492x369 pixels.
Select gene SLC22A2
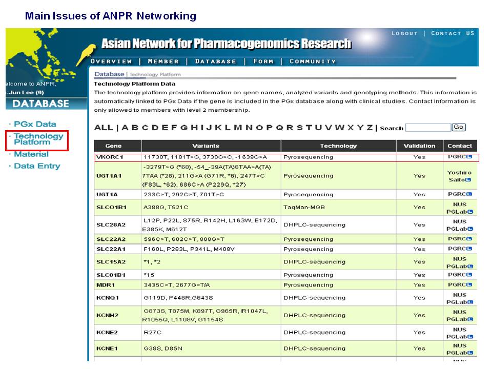coord(111,239)
